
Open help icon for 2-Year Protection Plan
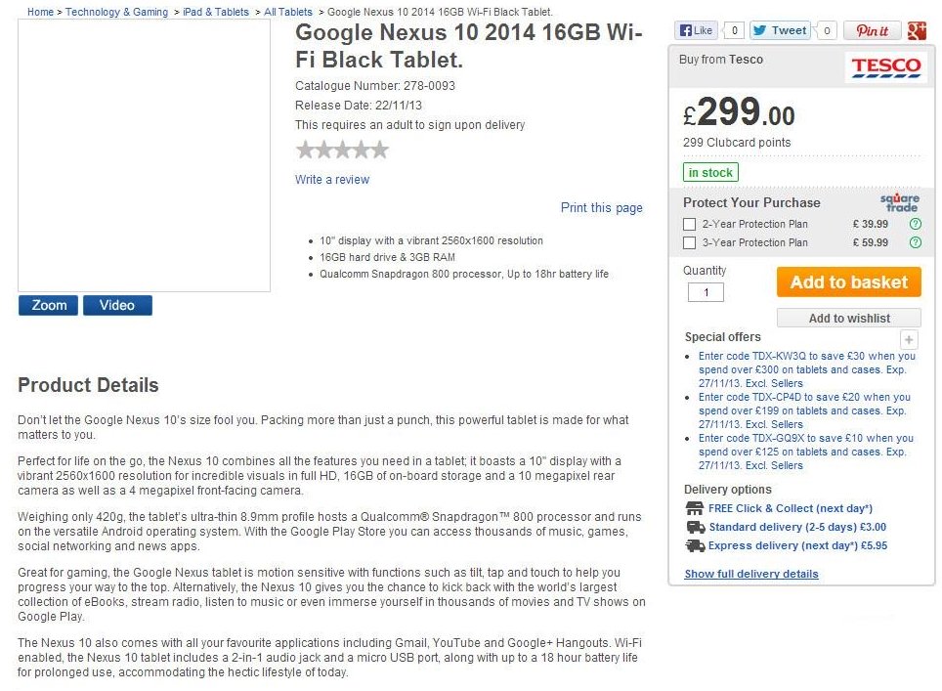click(916, 224)
